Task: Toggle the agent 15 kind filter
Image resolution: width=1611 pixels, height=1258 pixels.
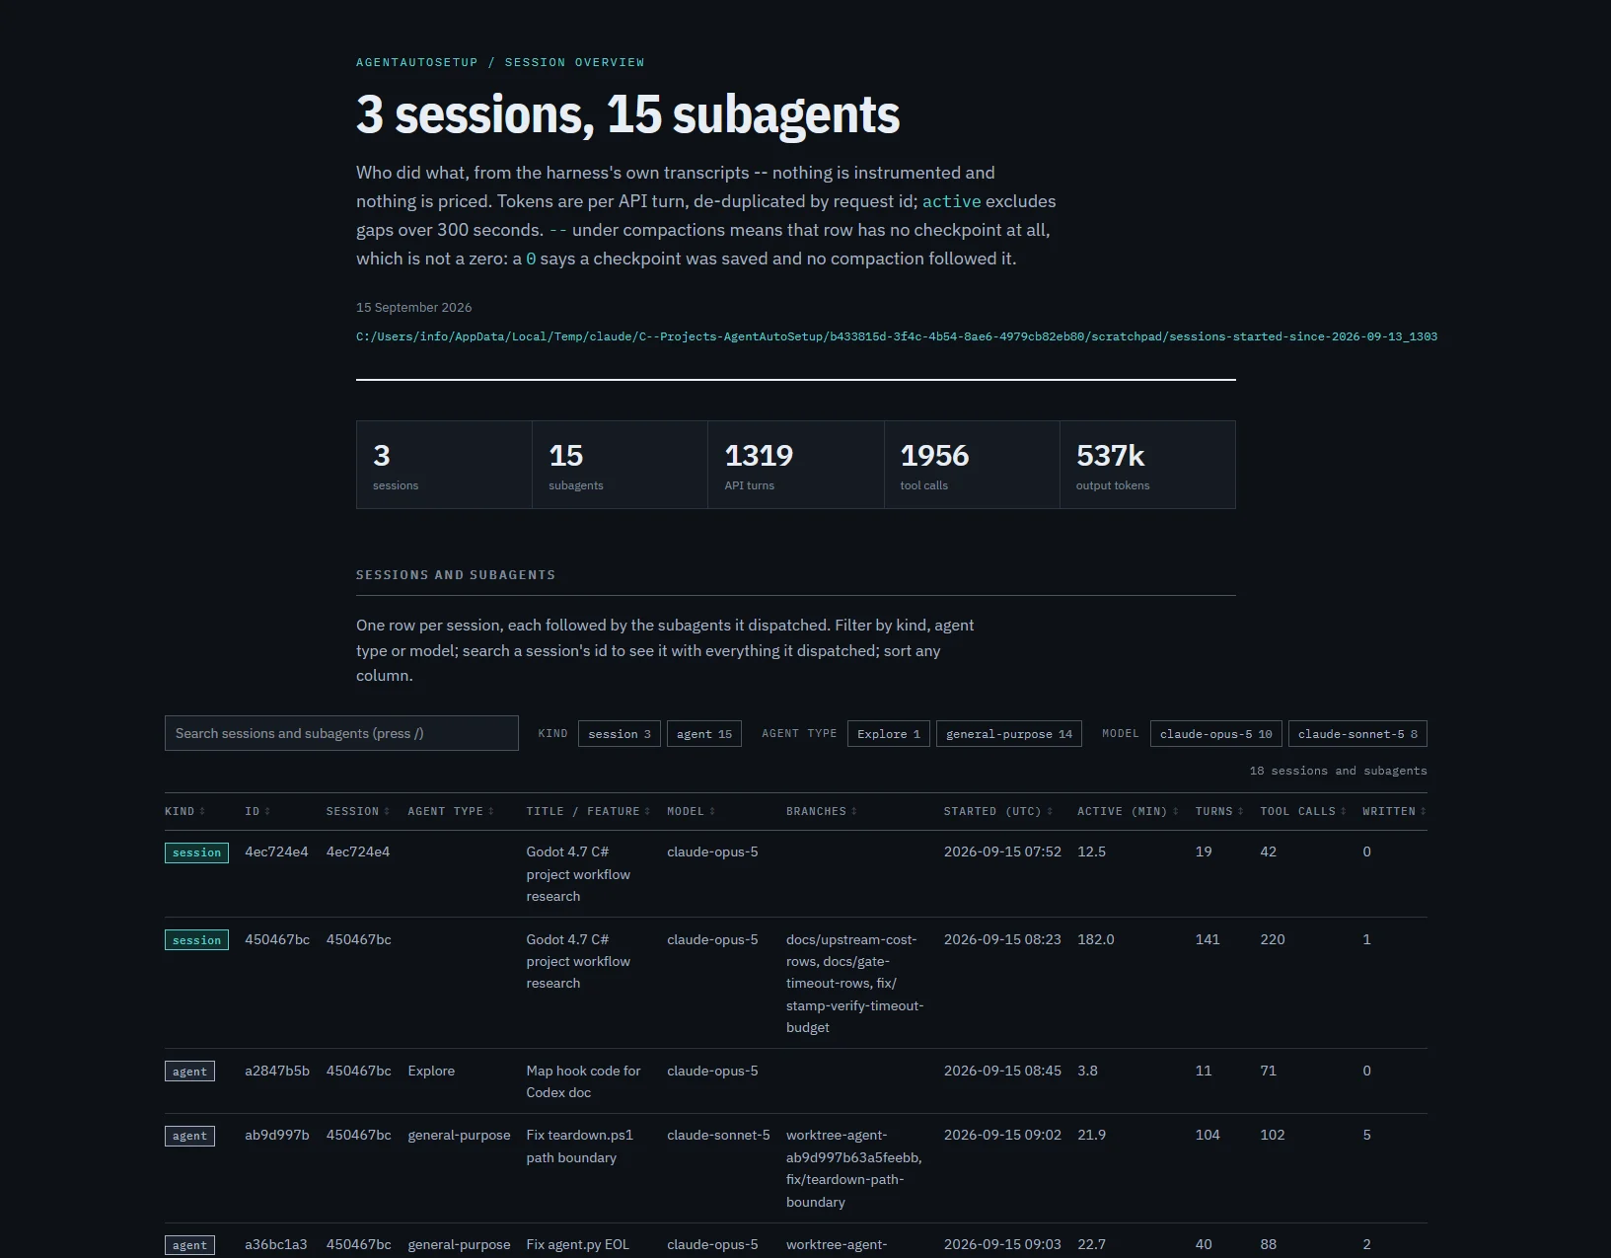Action: [704, 734]
